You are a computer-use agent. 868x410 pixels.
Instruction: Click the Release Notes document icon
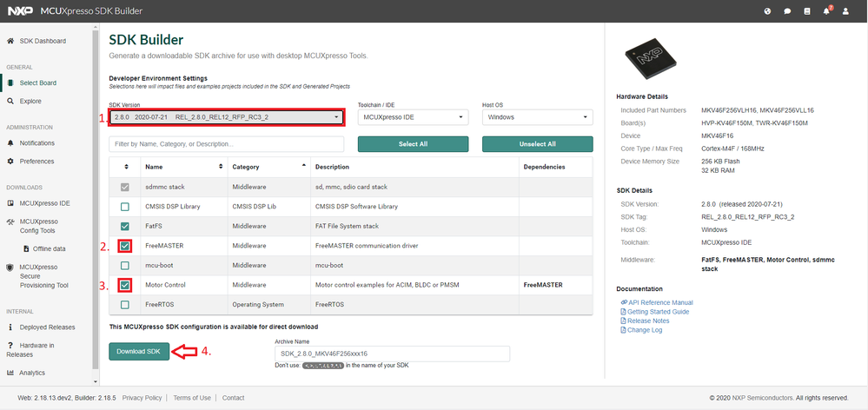point(623,321)
